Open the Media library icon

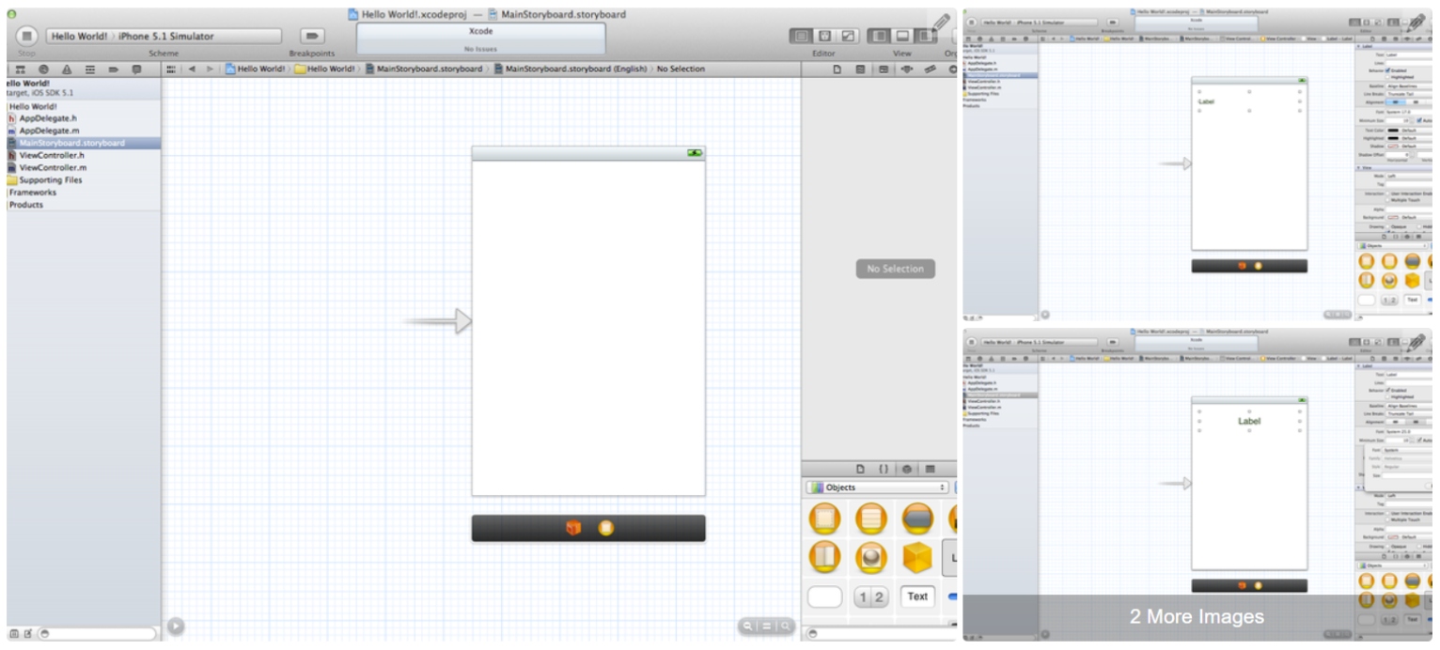tap(931, 470)
